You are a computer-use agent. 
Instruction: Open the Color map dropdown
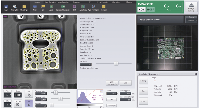(18, 95)
